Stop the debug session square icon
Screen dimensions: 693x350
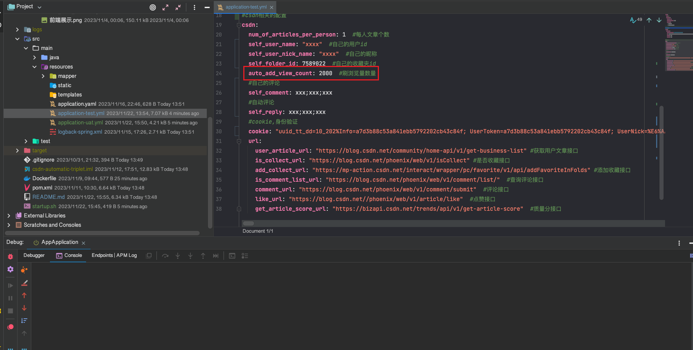pyautogui.click(x=10, y=311)
